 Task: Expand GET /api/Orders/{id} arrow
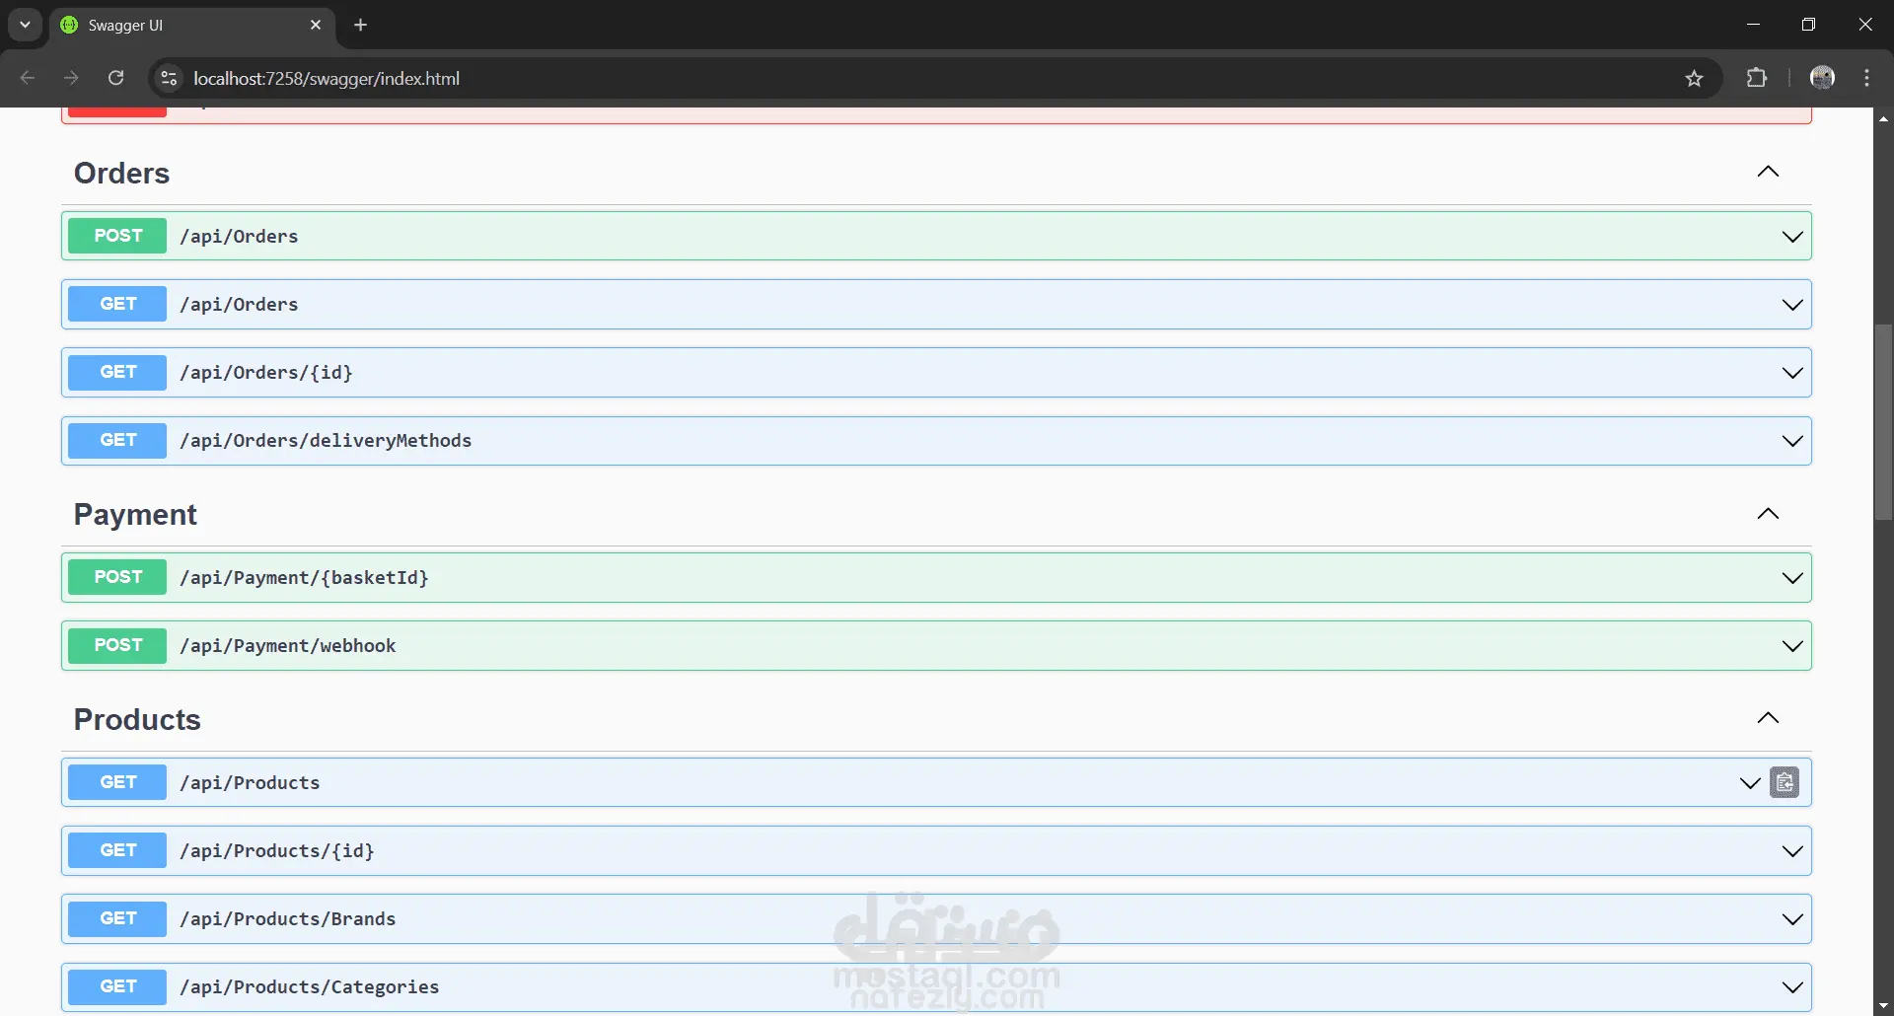tap(1792, 373)
